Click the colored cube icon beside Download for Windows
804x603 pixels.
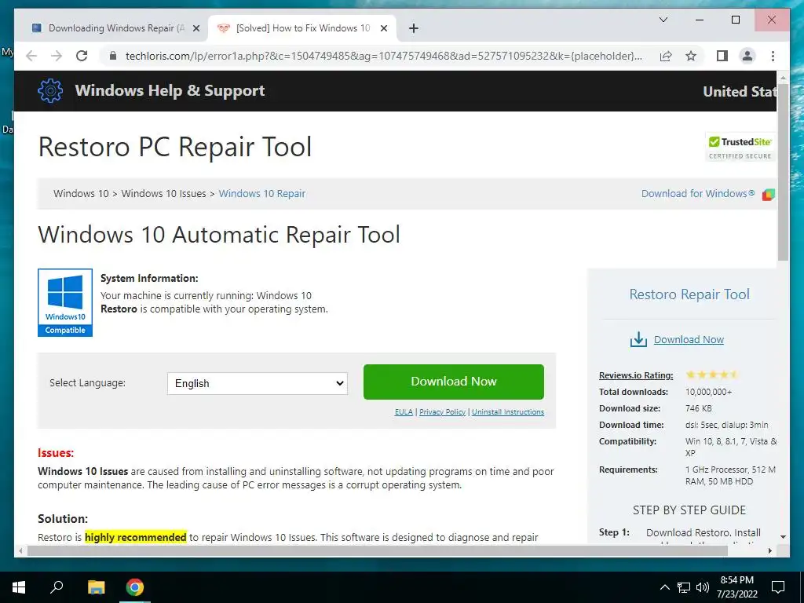pos(768,195)
